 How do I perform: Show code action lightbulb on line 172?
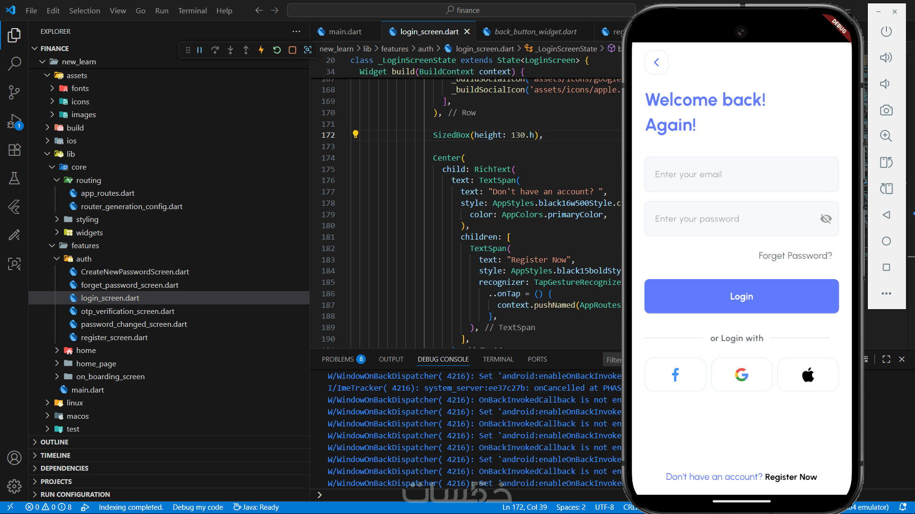click(x=355, y=134)
